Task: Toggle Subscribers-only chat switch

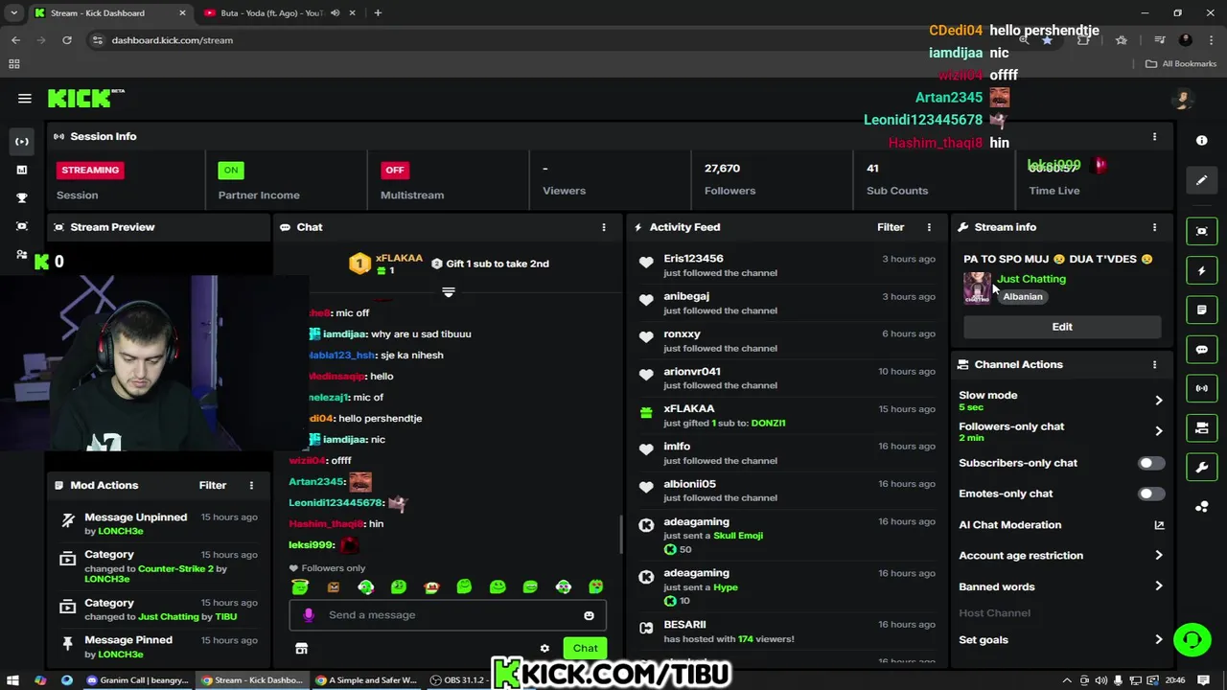Action: (x=1151, y=463)
